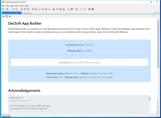Open the App menu

12,6
